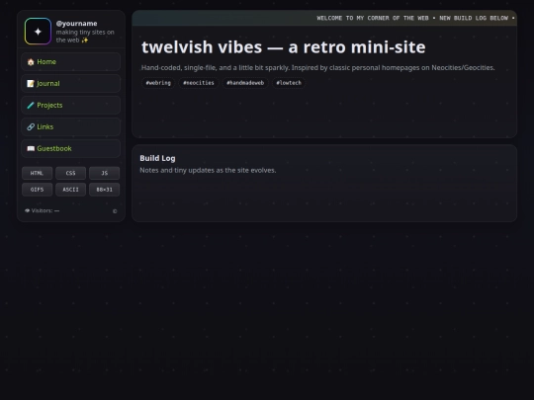The height and width of the screenshot is (400, 534).
Task: Select the #webring tag
Action: point(158,83)
